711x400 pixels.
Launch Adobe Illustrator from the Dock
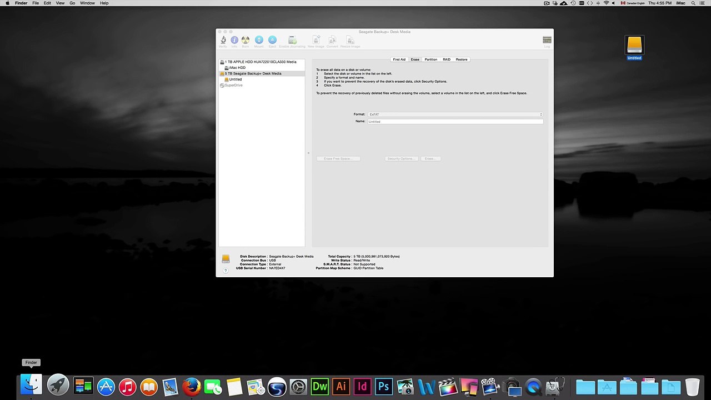341,386
